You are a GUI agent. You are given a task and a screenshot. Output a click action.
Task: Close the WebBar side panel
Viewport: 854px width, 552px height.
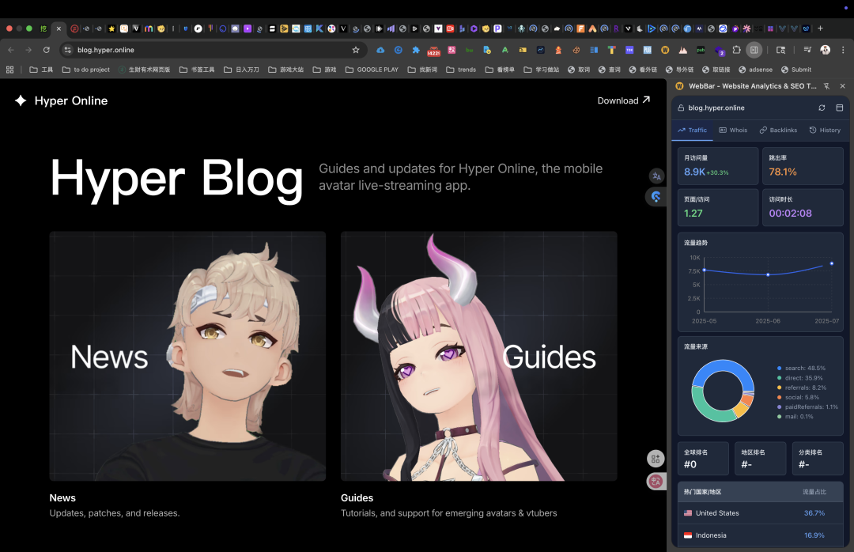pyautogui.click(x=843, y=86)
